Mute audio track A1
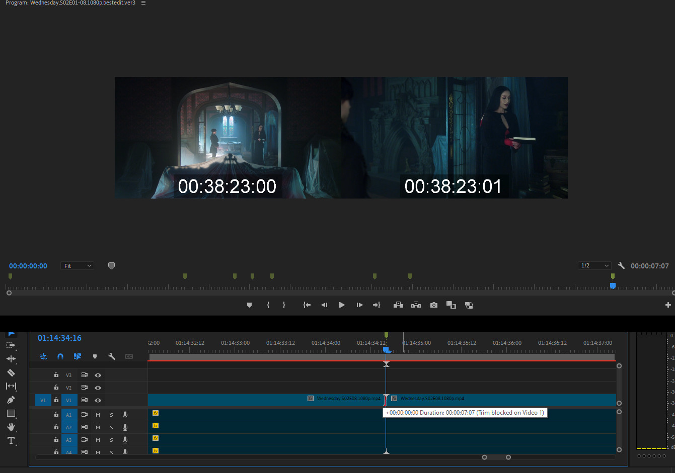 pyautogui.click(x=98, y=415)
